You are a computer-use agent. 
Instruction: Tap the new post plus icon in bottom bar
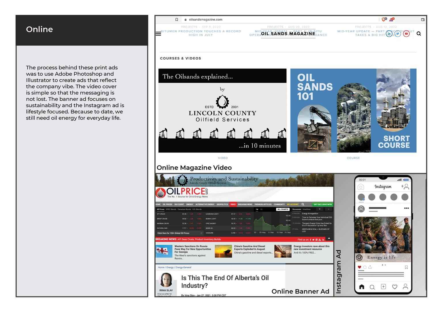coord(383,286)
